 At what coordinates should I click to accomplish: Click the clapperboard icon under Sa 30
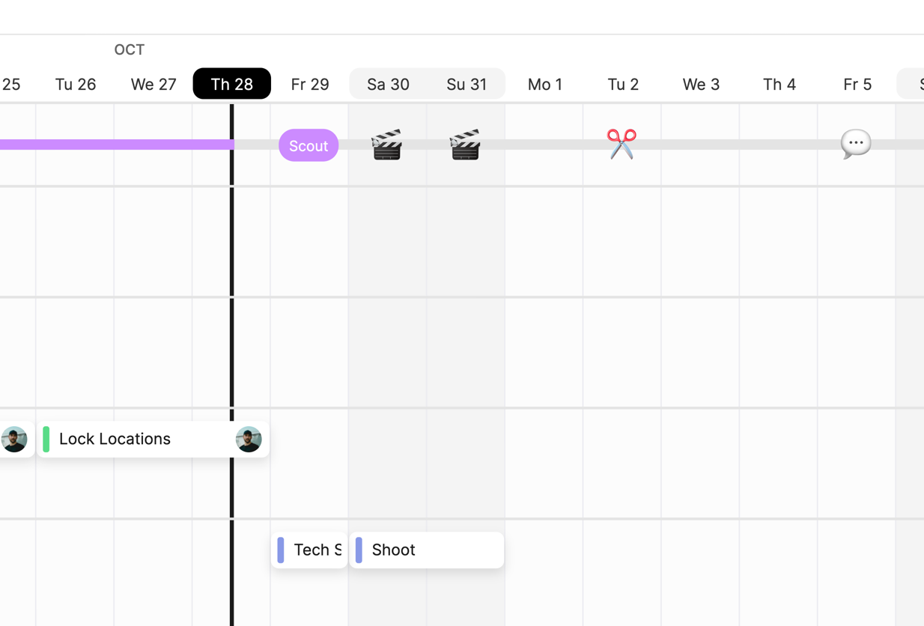387,145
